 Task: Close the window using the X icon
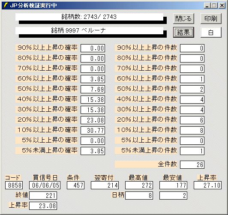[x=222, y=6]
